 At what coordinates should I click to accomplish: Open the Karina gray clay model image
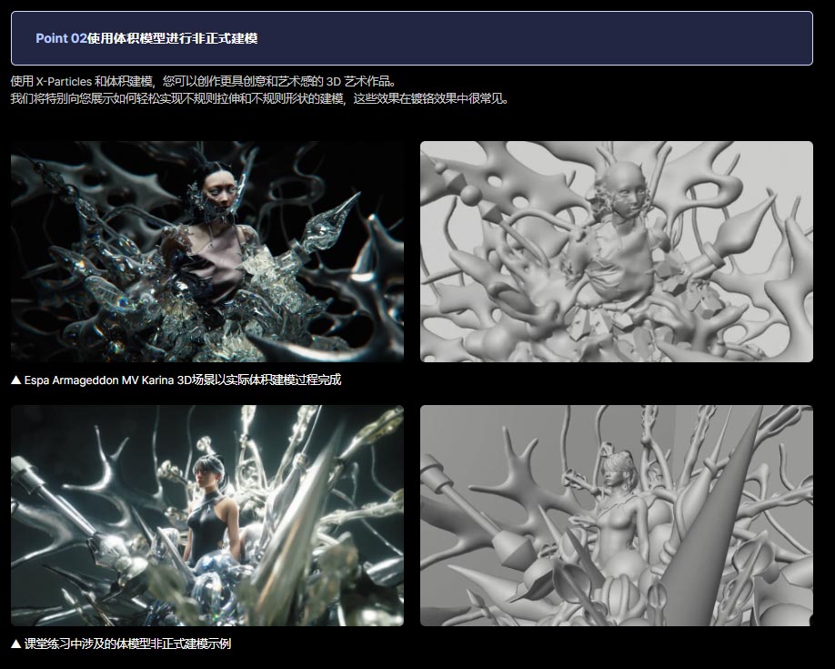click(x=616, y=251)
